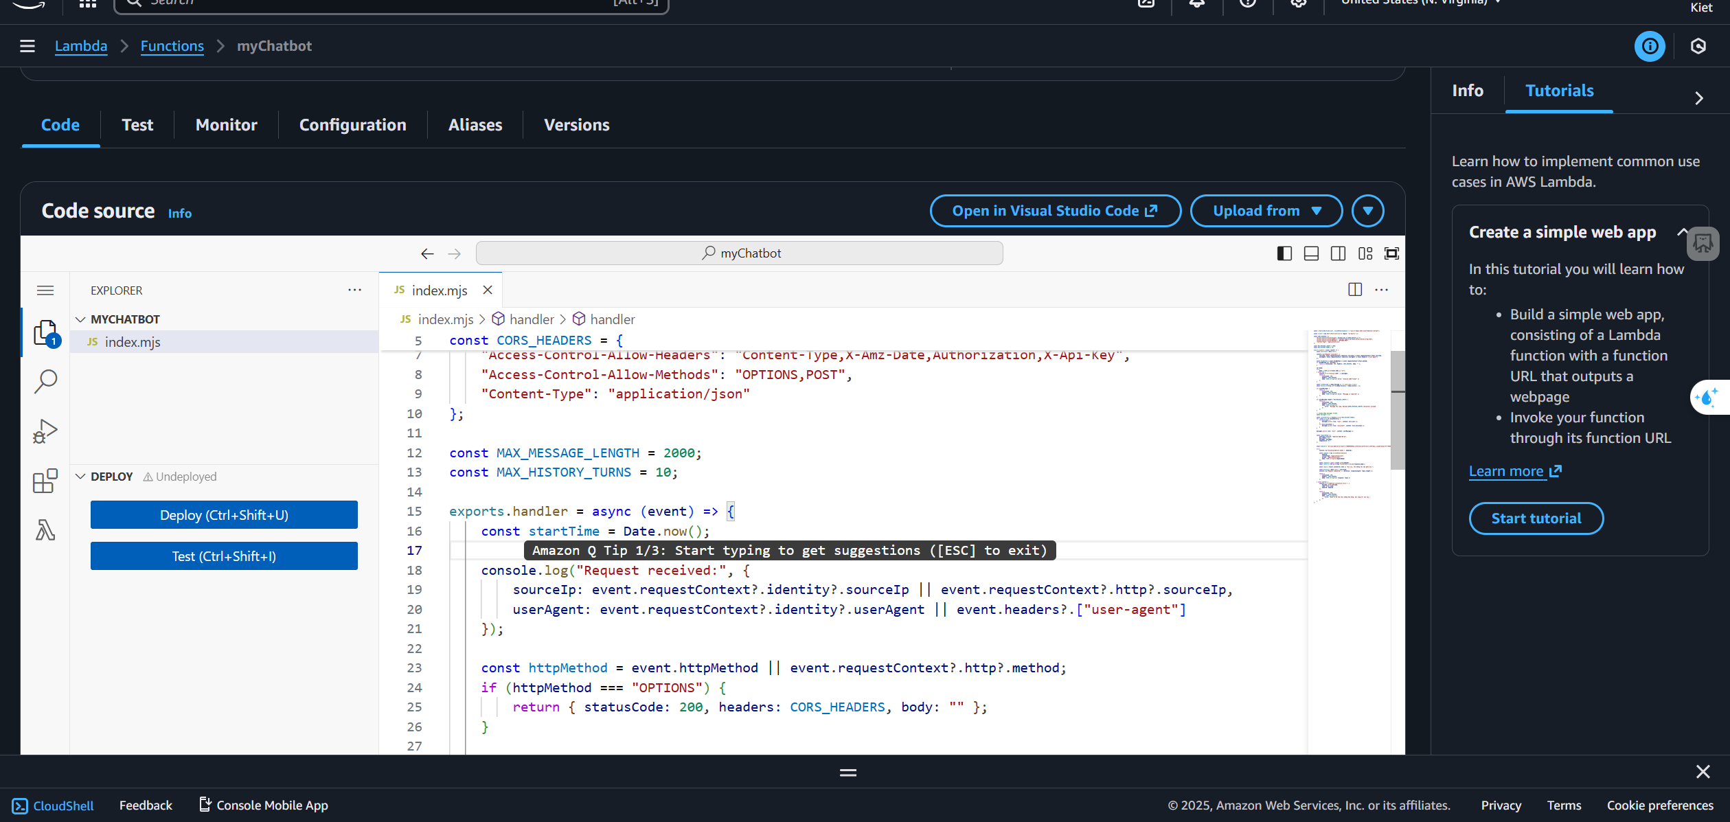The image size is (1730, 822).
Task: Open the Upload from dropdown
Action: pyautogui.click(x=1266, y=211)
